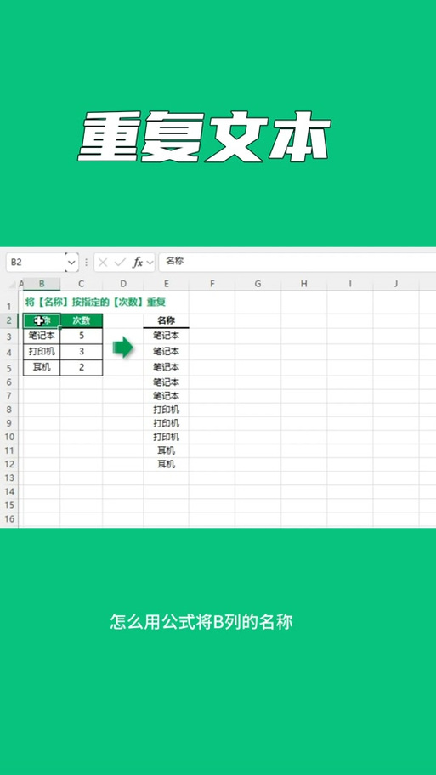Select column B header
Viewport: 436px width, 775px height.
42,284
